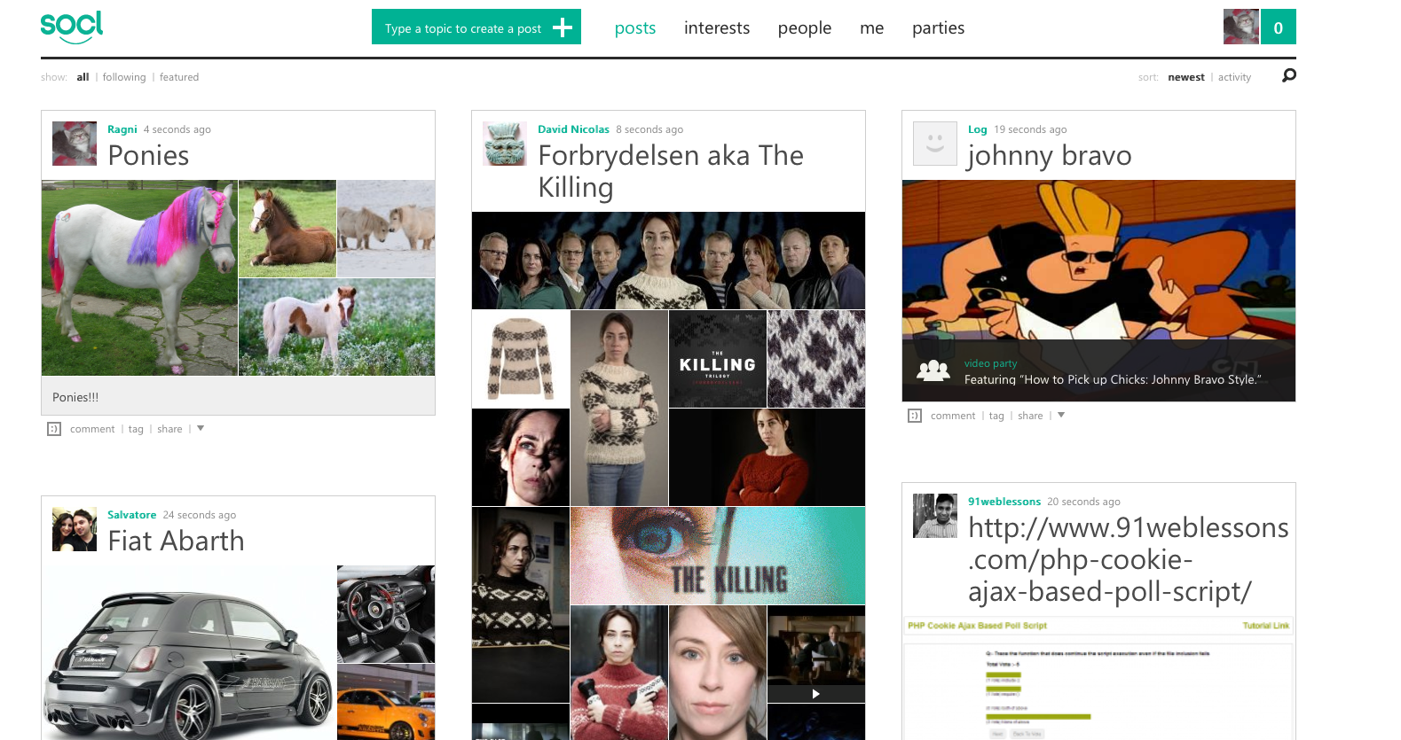Open the woman with bloodied face image
Screen dimensions: 1401x740
521,457
